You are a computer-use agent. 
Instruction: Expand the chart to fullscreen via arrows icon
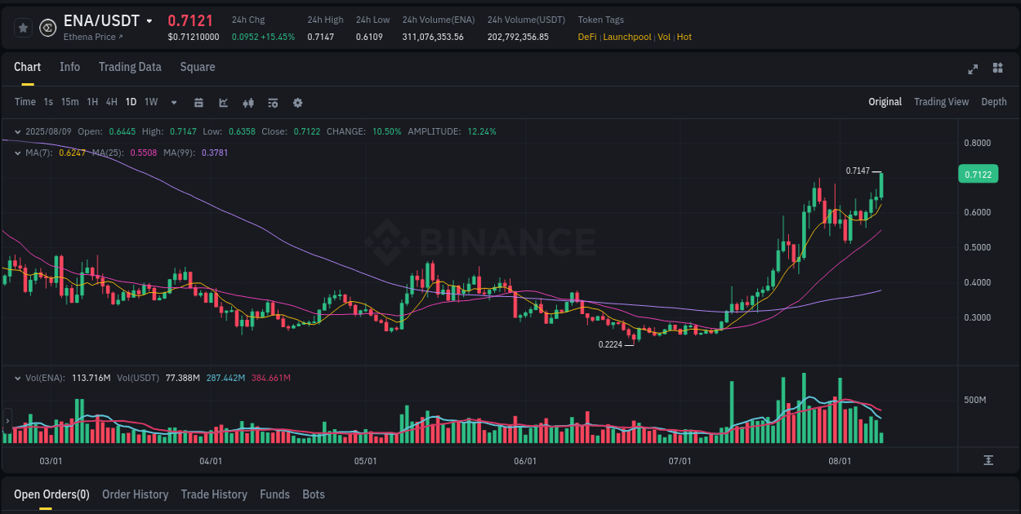click(x=973, y=69)
